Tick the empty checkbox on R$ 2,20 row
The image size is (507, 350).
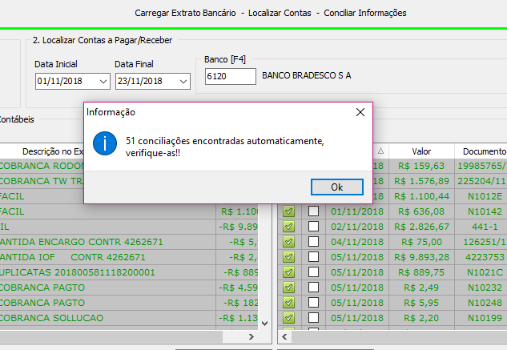pos(314,318)
